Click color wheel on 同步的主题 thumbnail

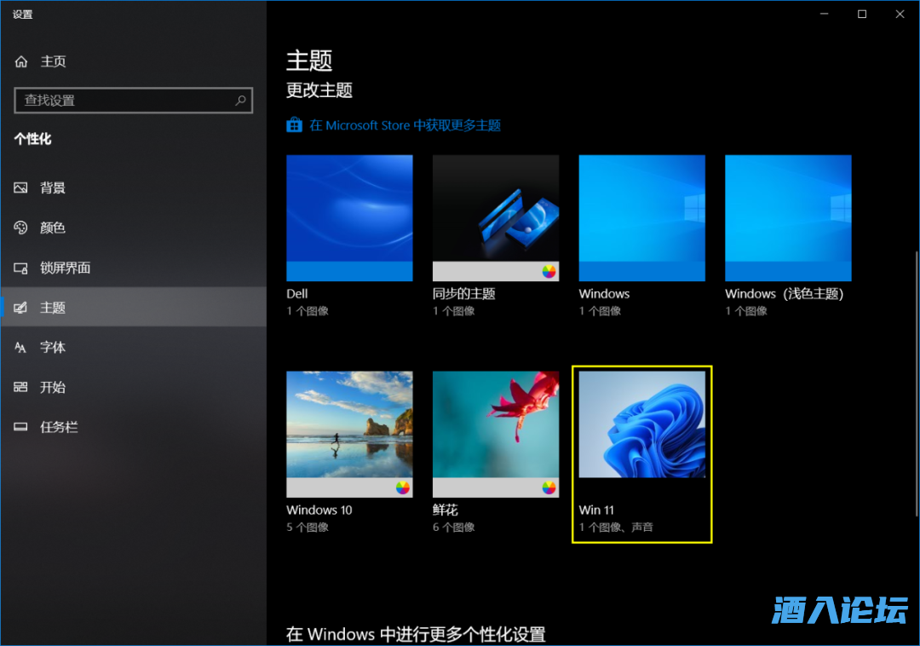[x=549, y=271]
